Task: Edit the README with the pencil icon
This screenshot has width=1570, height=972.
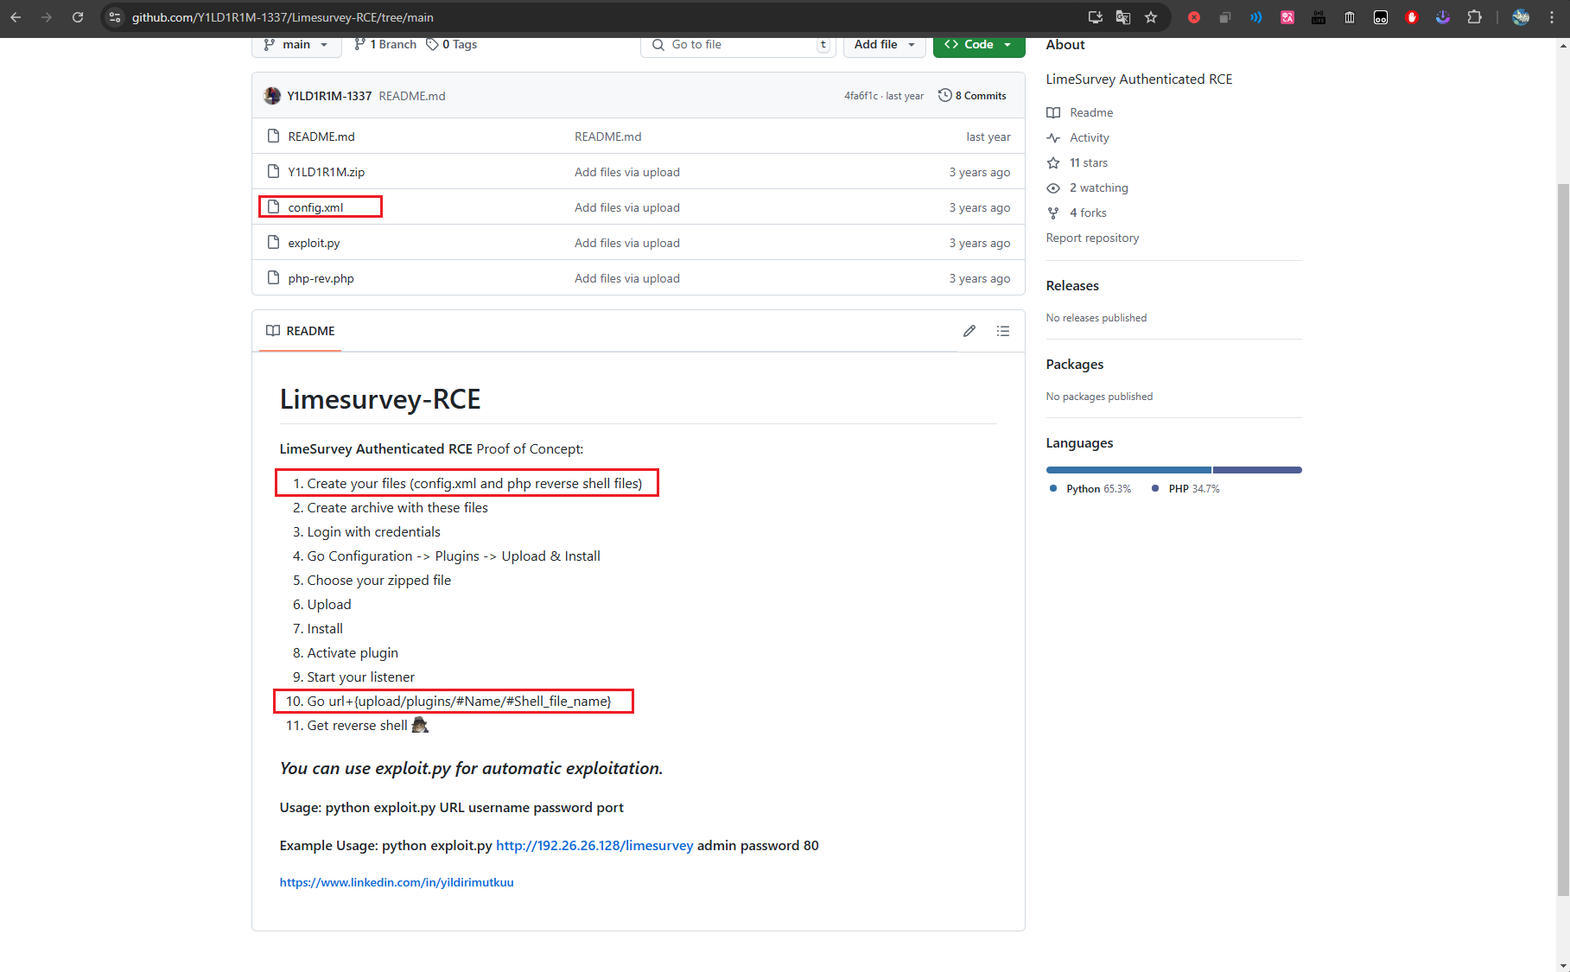Action: coord(969,331)
